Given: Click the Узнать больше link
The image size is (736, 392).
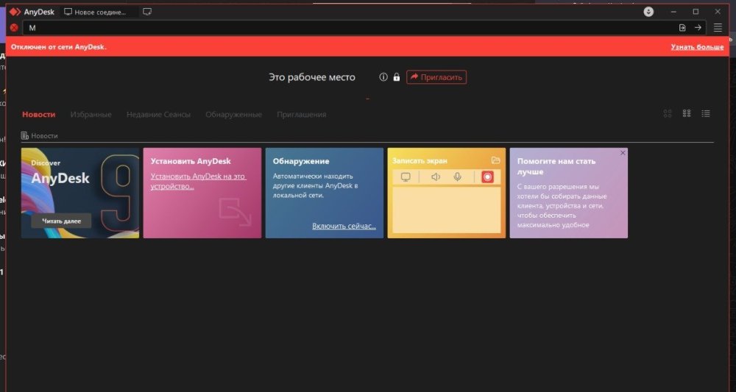Looking at the screenshot, I should [x=697, y=47].
